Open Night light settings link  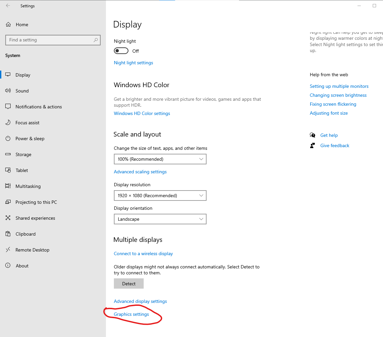[133, 63]
